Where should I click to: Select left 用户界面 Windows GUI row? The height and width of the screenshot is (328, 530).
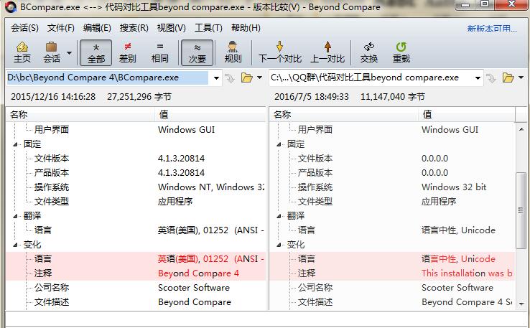coord(136,130)
